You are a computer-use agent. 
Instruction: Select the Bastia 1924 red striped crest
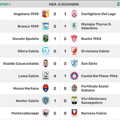[74, 39]
